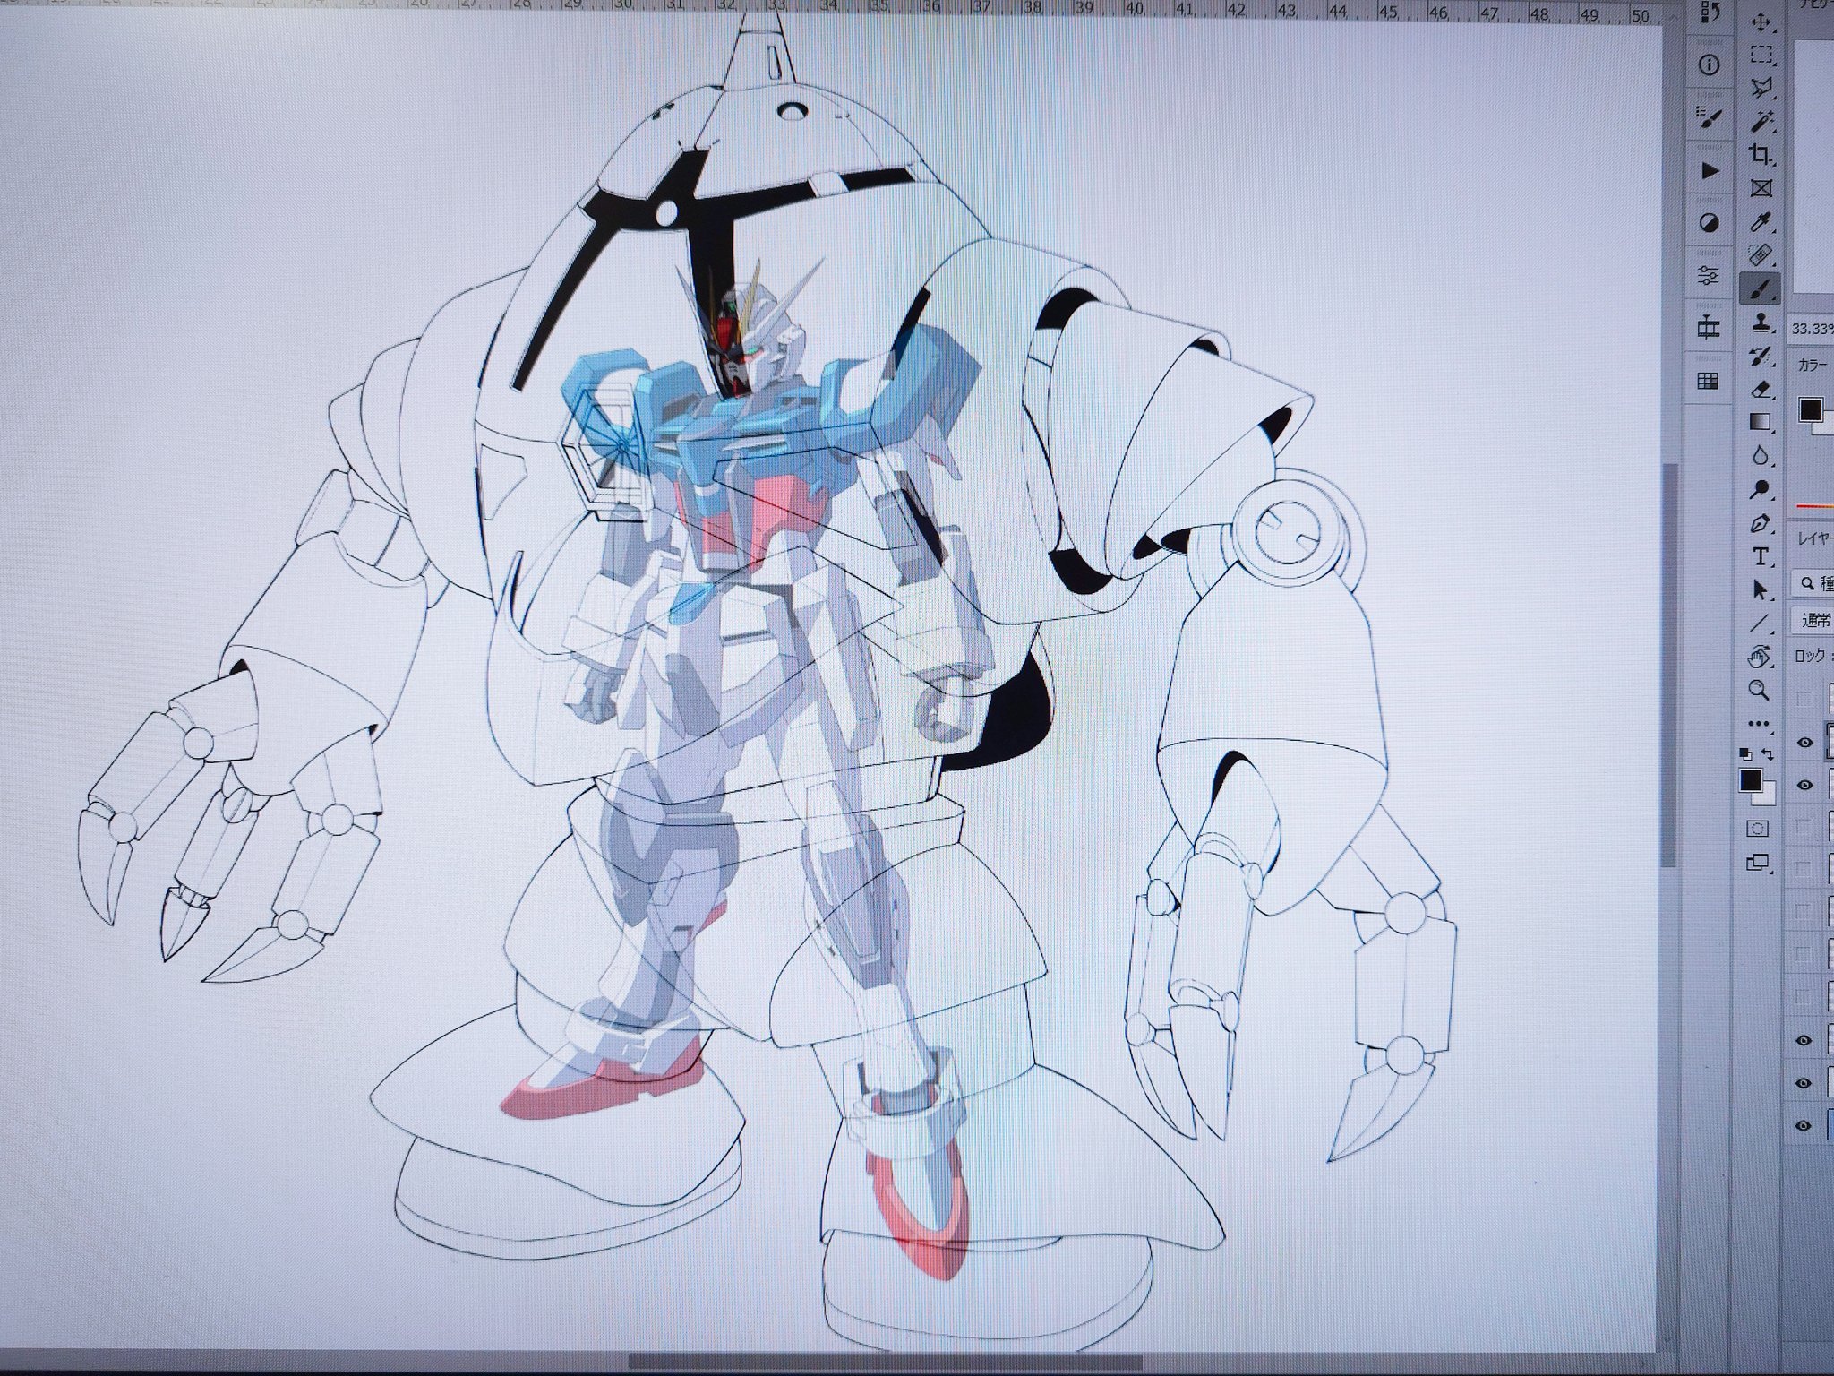1834x1376 pixels.
Task: Switch to the レイヤー panel tab
Action: pyautogui.click(x=1815, y=537)
